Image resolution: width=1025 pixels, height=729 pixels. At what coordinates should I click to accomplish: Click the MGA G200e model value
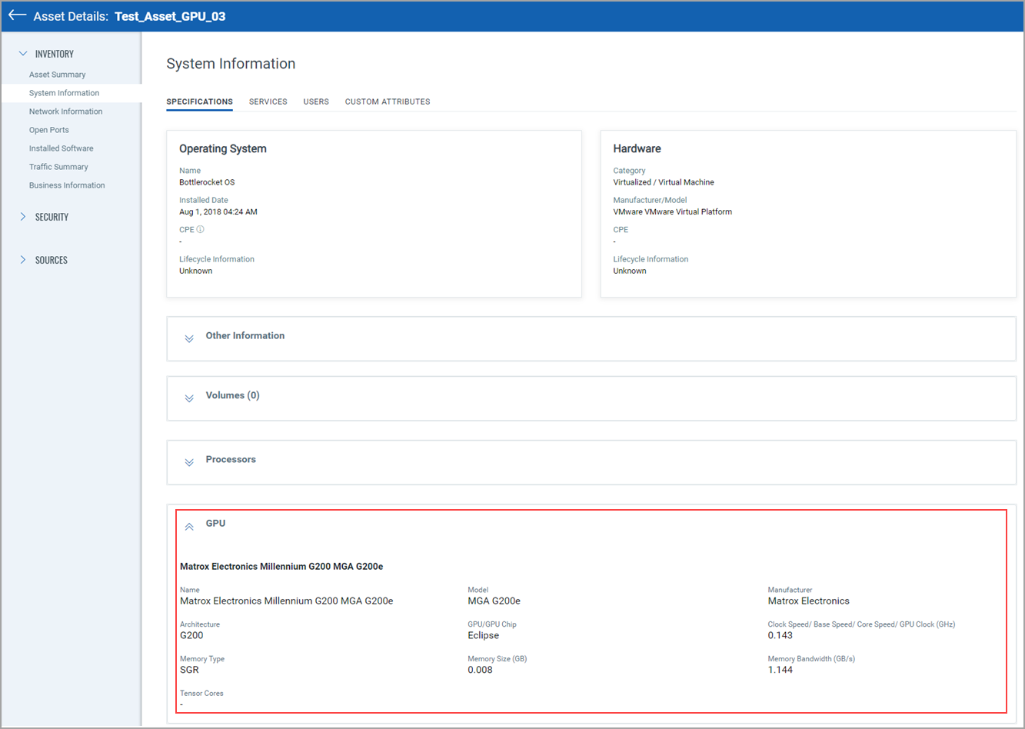pos(494,601)
